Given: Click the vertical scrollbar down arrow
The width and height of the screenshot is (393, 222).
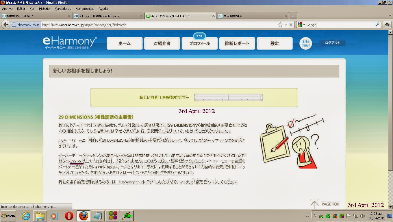Looking at the screenshot, I should pyautogui.click(x=390, y=207).
